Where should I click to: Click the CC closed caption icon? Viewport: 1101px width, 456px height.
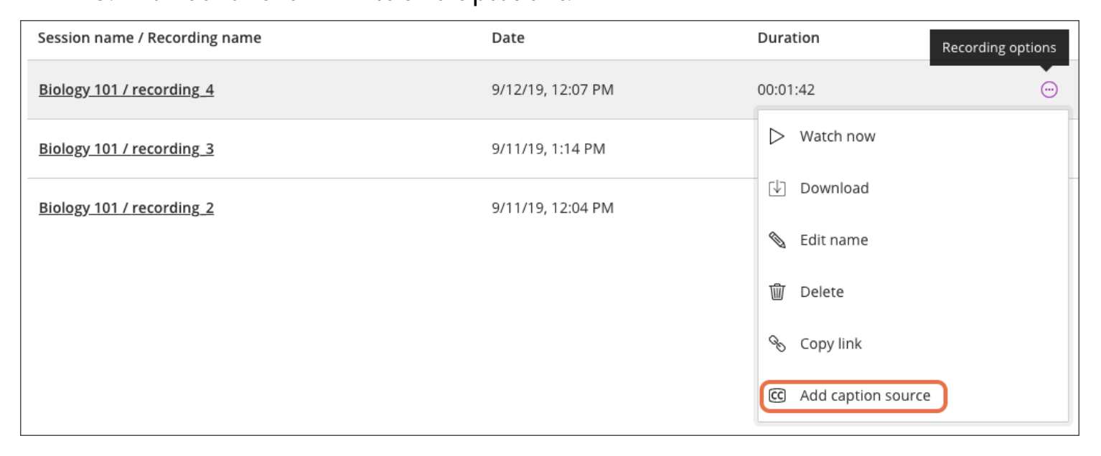click(777, 396)
